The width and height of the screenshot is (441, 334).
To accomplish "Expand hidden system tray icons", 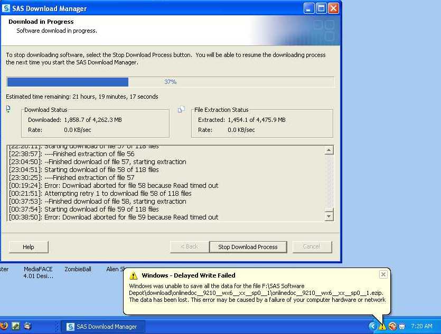I will 373,327.
